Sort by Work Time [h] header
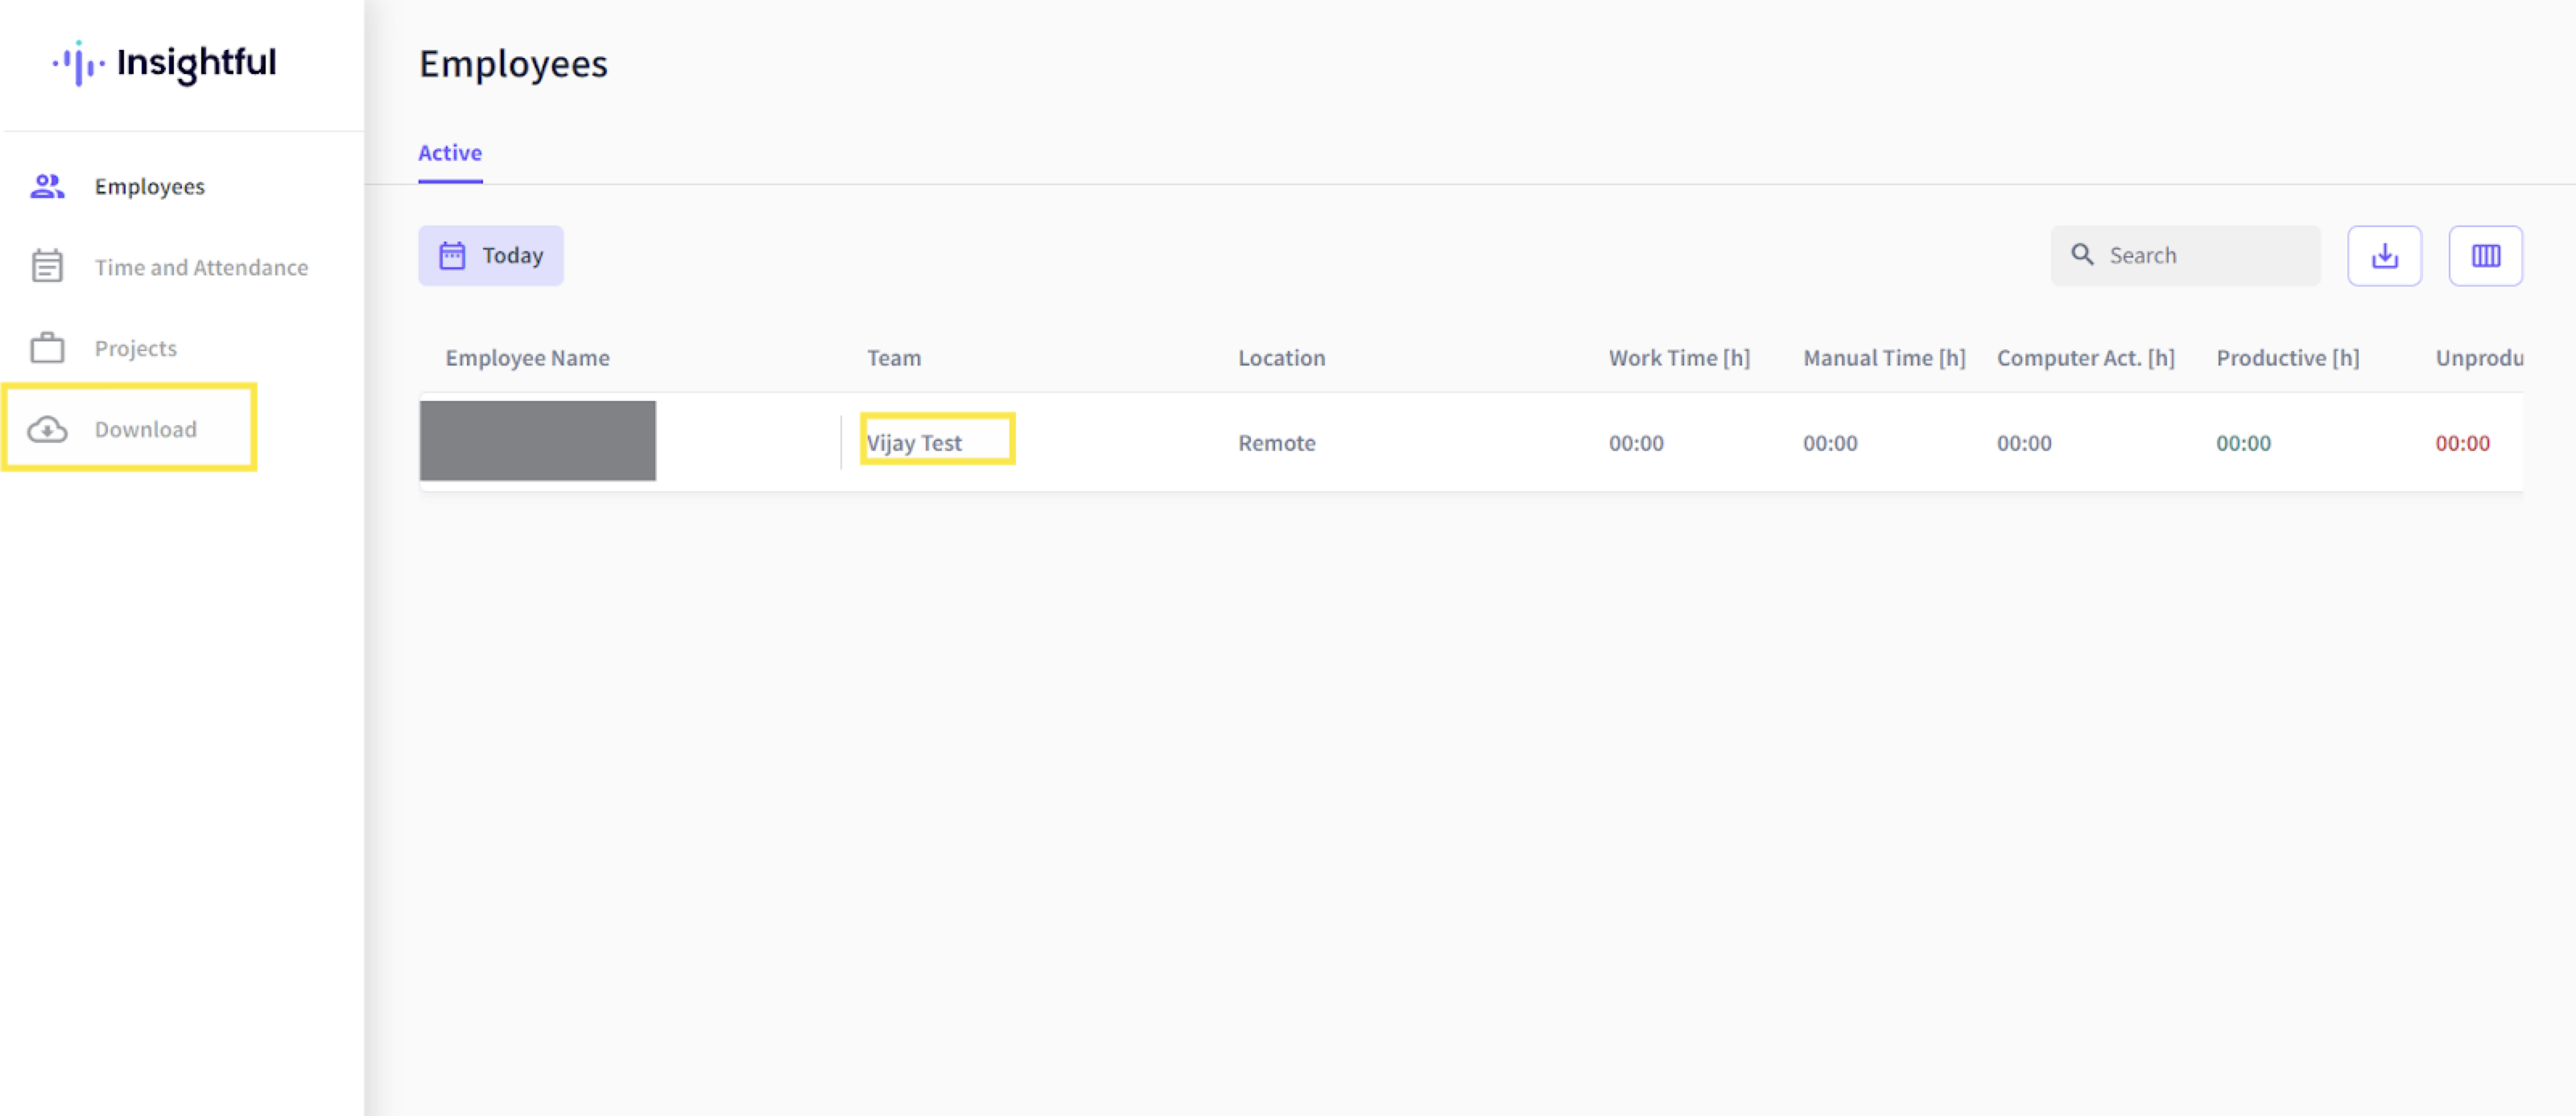Viewport: 2576px width, 1116px height. click(1680, 358)
